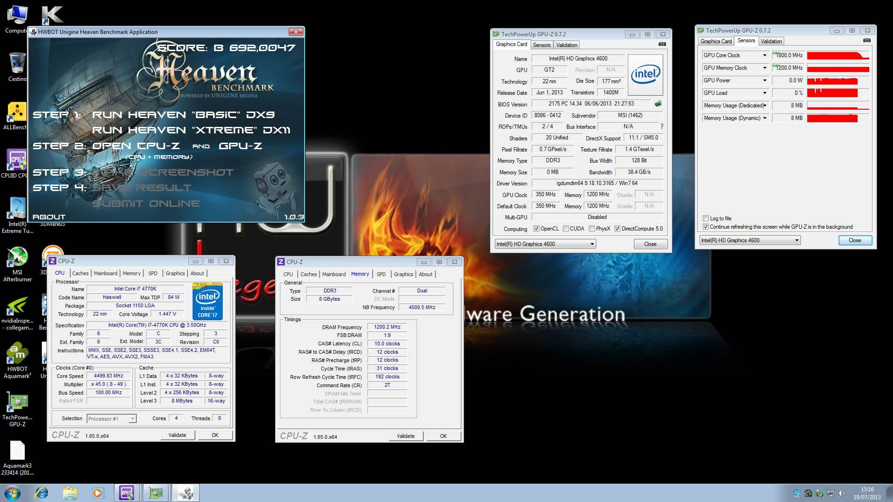Image resolution: width=893 pixels, height=502 pixels.
Task: Open About tab in left CPU-Z window
Action: [197, 273]
